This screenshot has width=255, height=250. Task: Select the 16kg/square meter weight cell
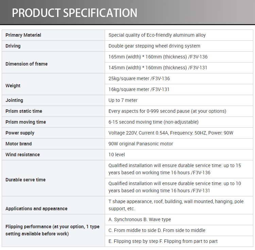[x=179, y=90]
